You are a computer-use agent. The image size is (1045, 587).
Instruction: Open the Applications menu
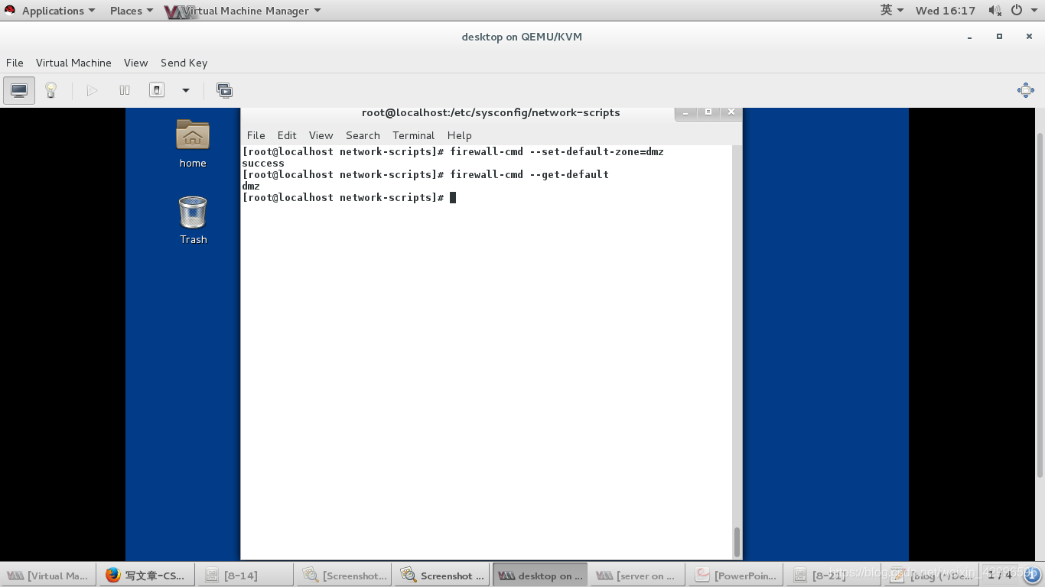point(58,11)
